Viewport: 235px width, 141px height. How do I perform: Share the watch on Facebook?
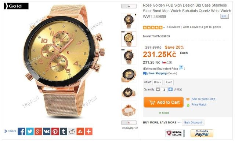point(21,131)
